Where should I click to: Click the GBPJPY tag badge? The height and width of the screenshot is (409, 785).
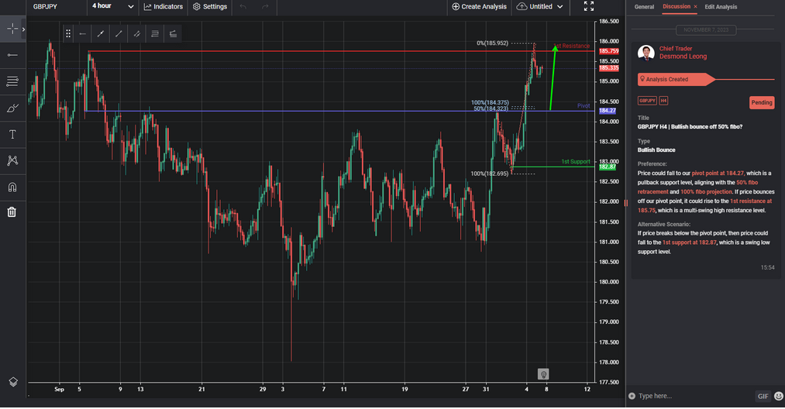(x=647, y=101)
